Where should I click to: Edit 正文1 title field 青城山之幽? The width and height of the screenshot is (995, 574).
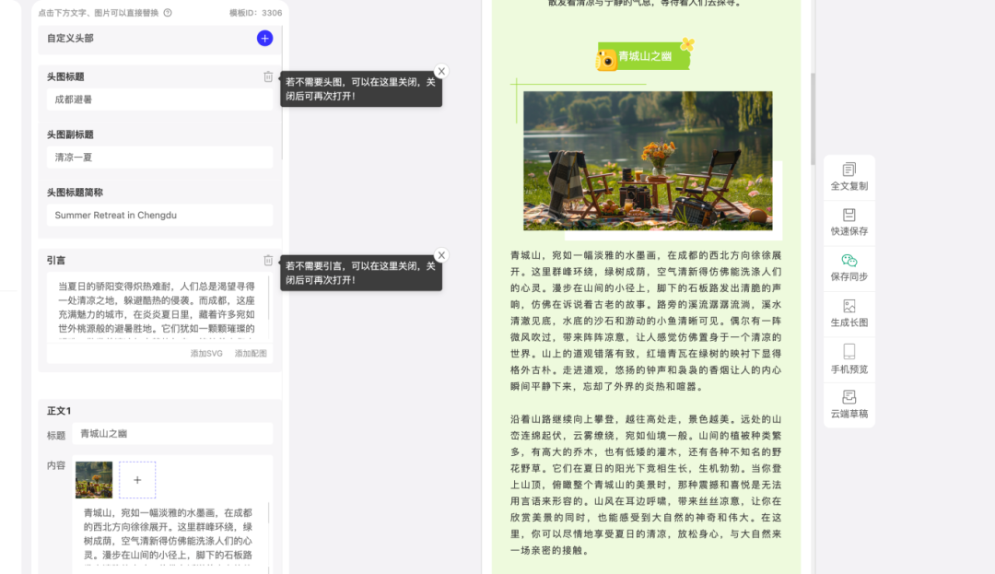click(172, 434)
